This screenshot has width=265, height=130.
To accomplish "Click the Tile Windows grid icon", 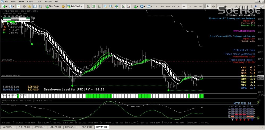I will pyautogui.click(x=116, y=6).
